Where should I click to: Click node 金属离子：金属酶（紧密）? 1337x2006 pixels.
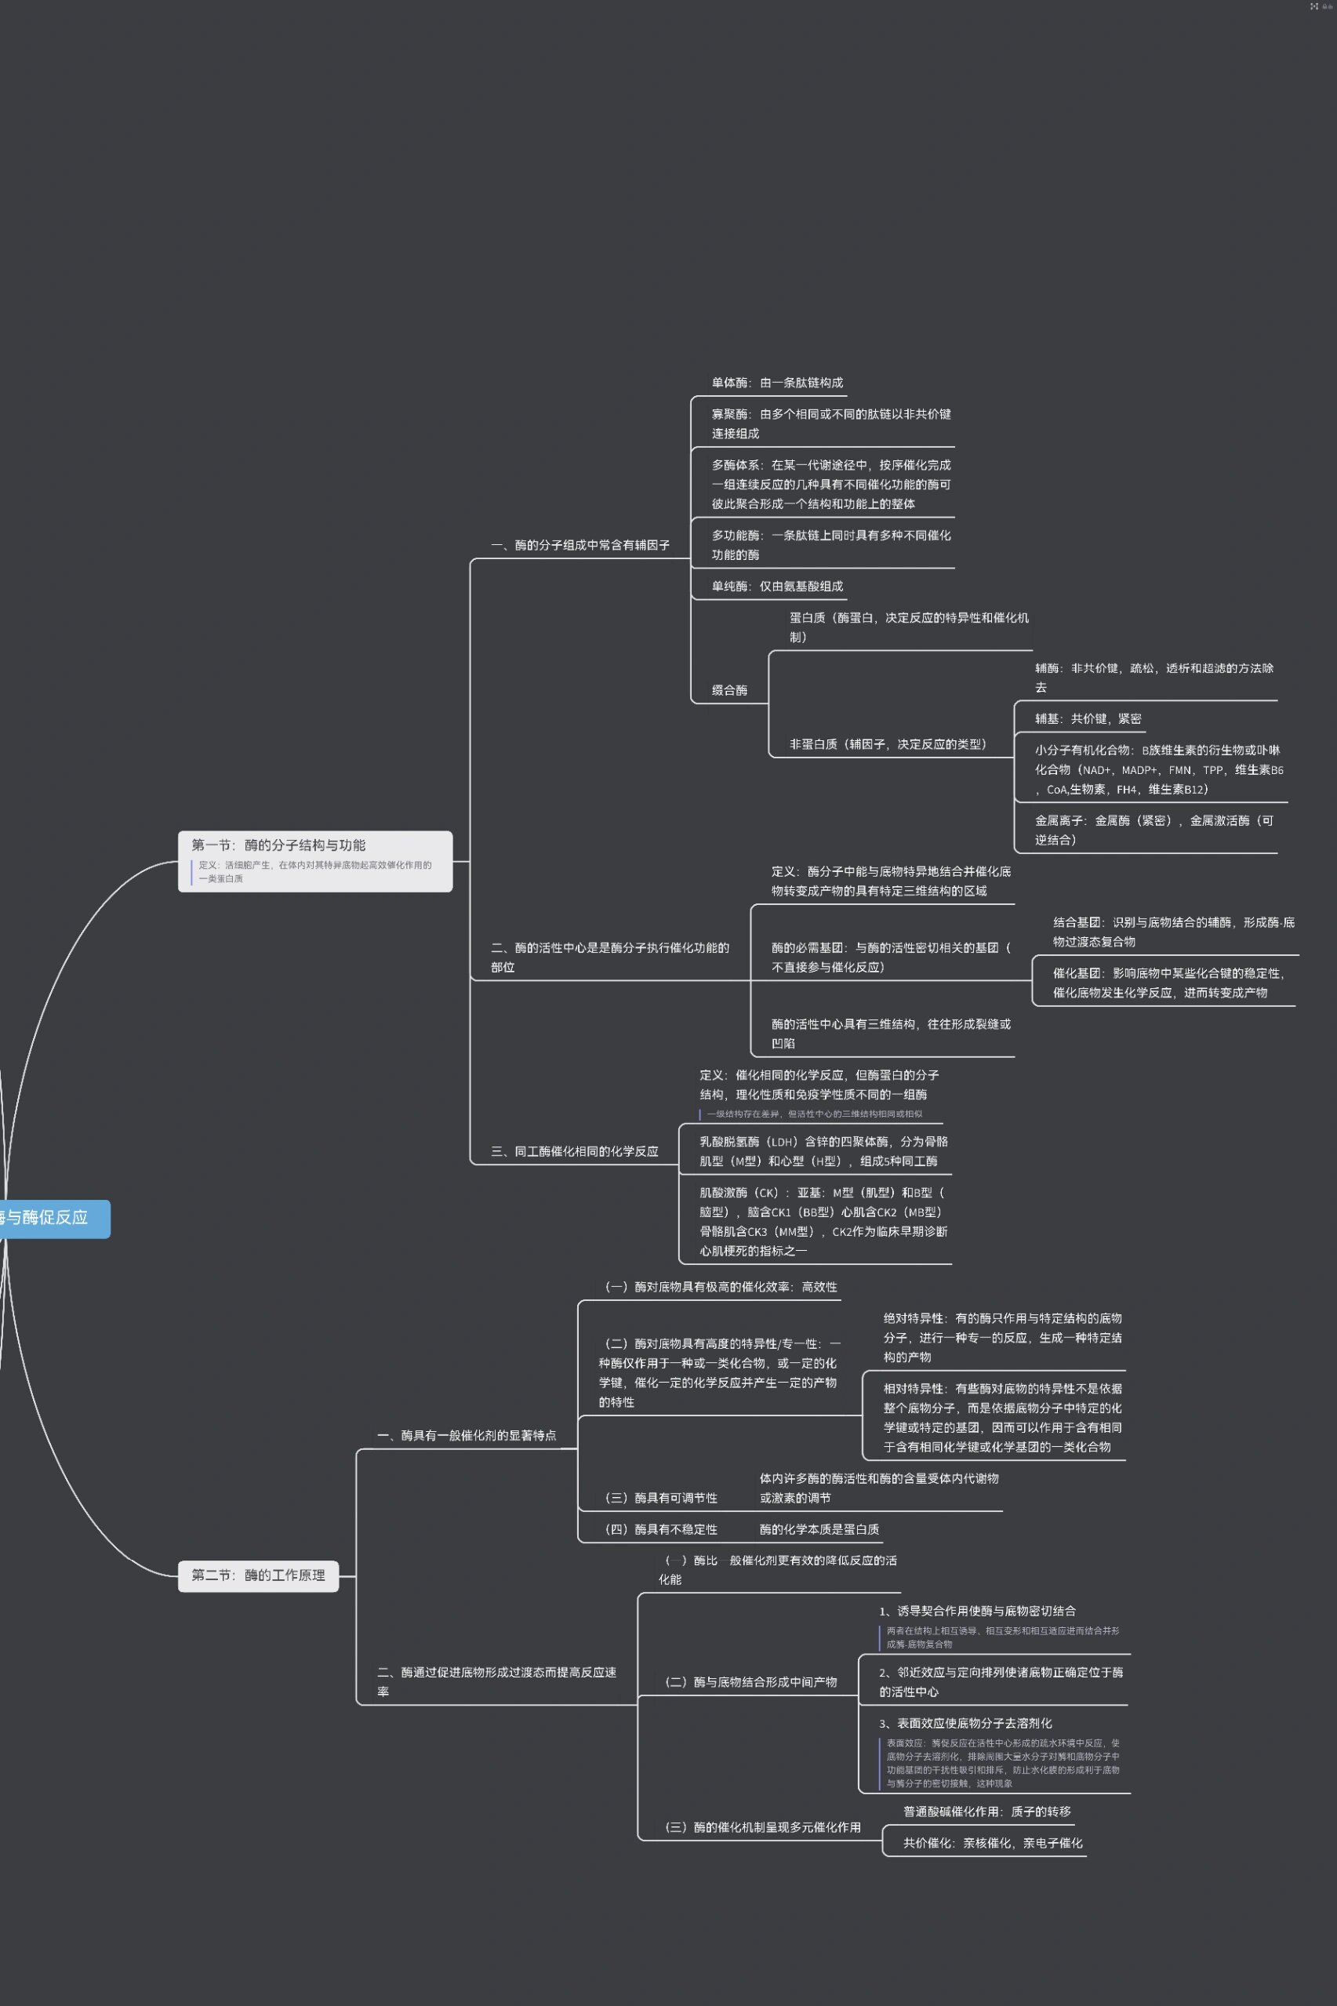[1154, 830]
